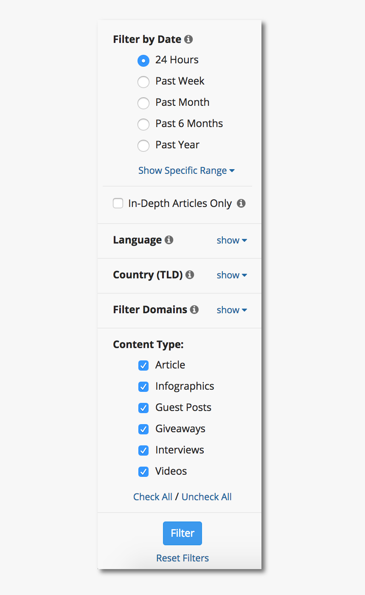This screenshot has width=365, height=595.
Task: Click the Reset Filters link
Action: pos(182,558)
